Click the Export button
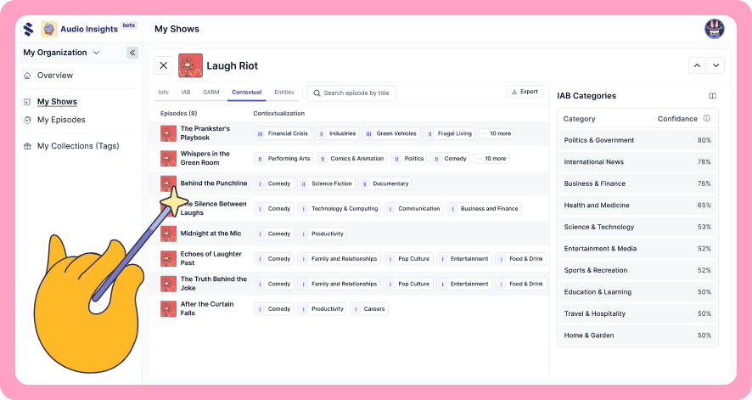Image resolution: width=752 pixels, height=400 pixels. coord(525,92)
